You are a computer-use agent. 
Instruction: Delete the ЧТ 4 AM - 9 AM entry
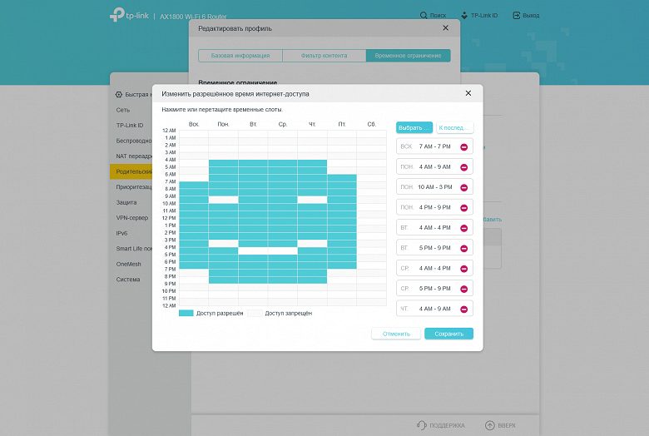464,310
